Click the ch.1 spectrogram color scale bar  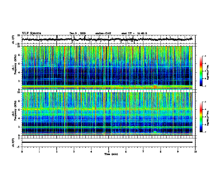pyautogui.click(x=201, y=71)
